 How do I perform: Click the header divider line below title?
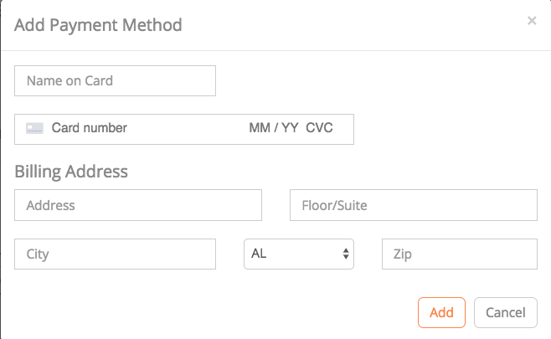pyautogui.click(x=275, y=50)
